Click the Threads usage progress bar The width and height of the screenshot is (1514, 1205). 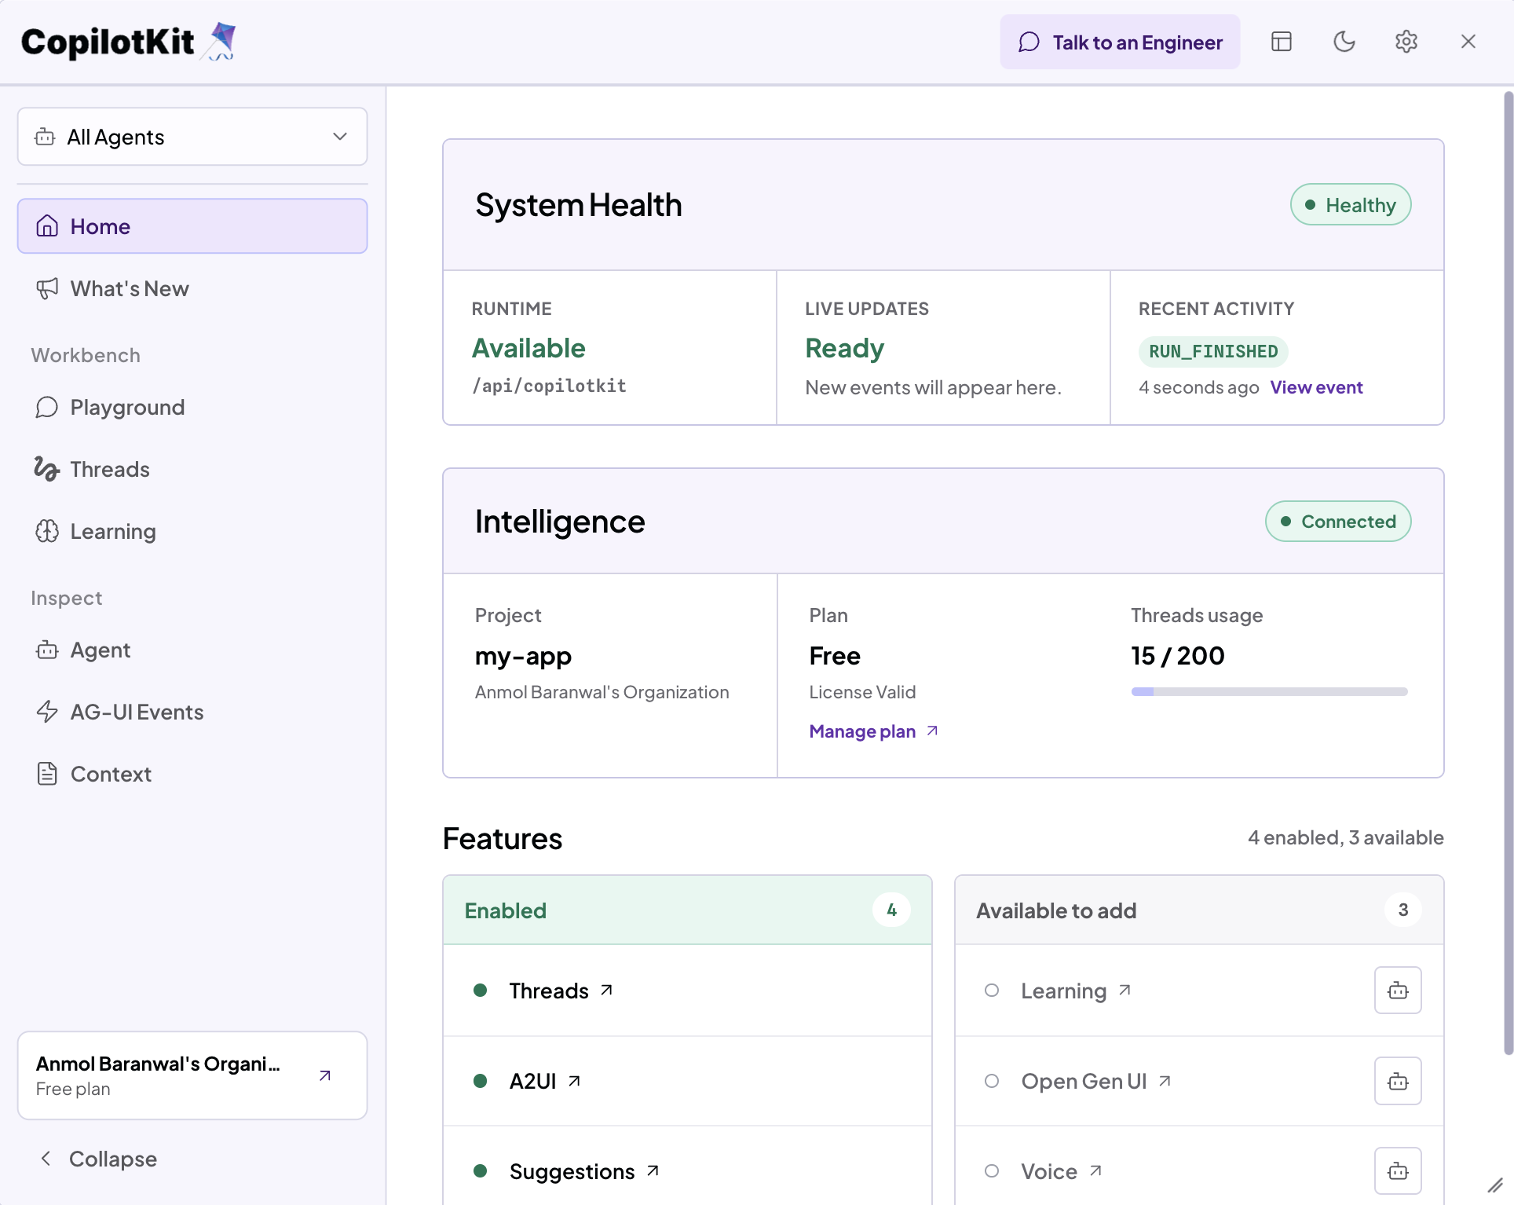(x=1269, y=692)
